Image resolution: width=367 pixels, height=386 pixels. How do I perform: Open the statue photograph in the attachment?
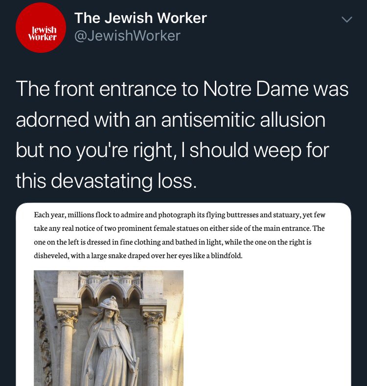[109, 328]
